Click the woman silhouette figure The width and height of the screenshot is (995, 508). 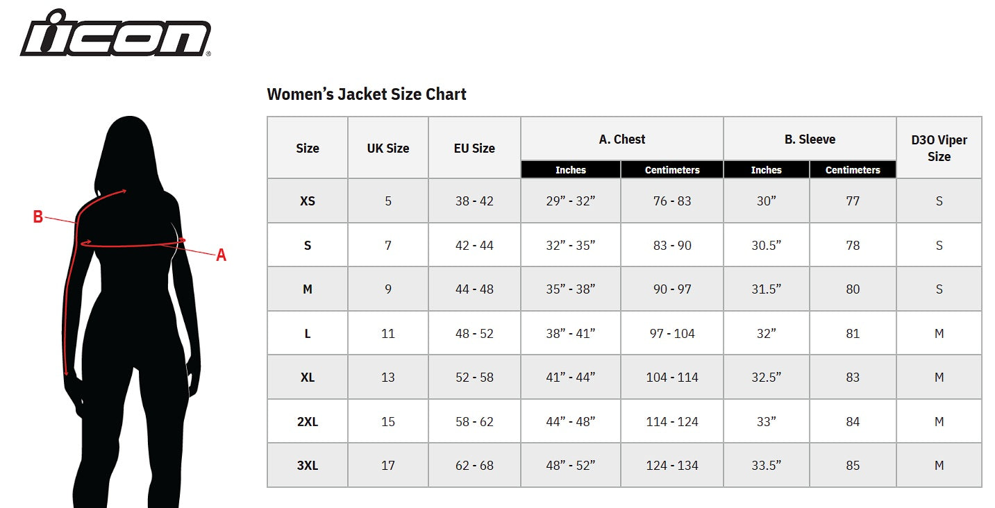pyautogui.click(x=132, y=312)
